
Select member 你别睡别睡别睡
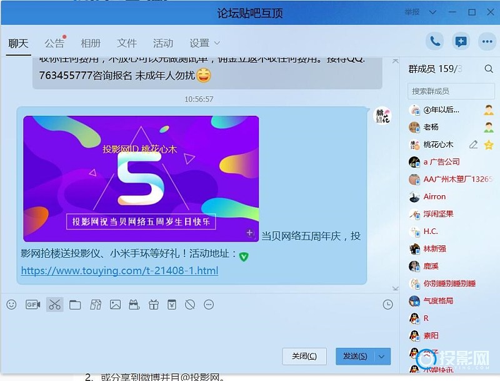point(451,283)
